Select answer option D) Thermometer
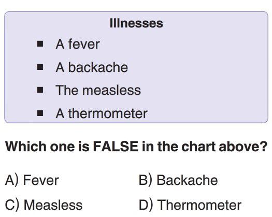 tap(190, 205)
